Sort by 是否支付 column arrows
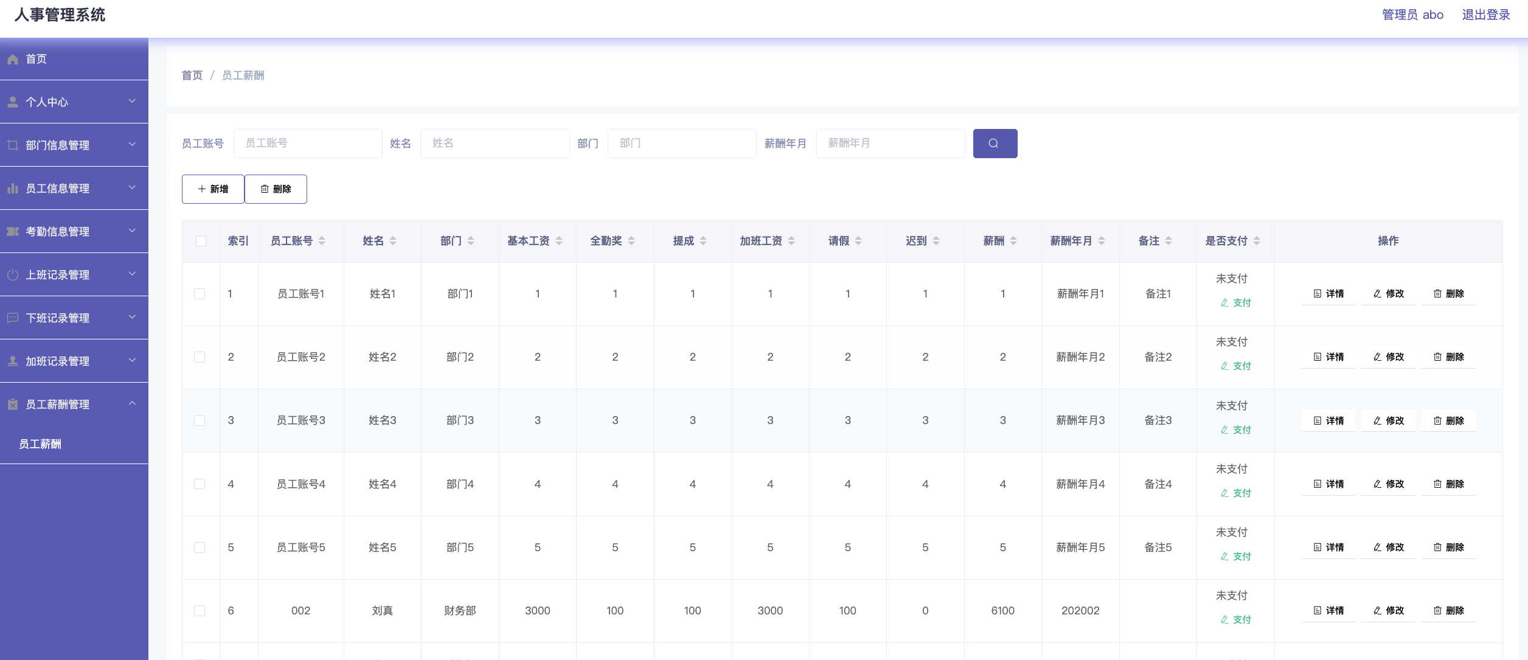 (1257, 241)
